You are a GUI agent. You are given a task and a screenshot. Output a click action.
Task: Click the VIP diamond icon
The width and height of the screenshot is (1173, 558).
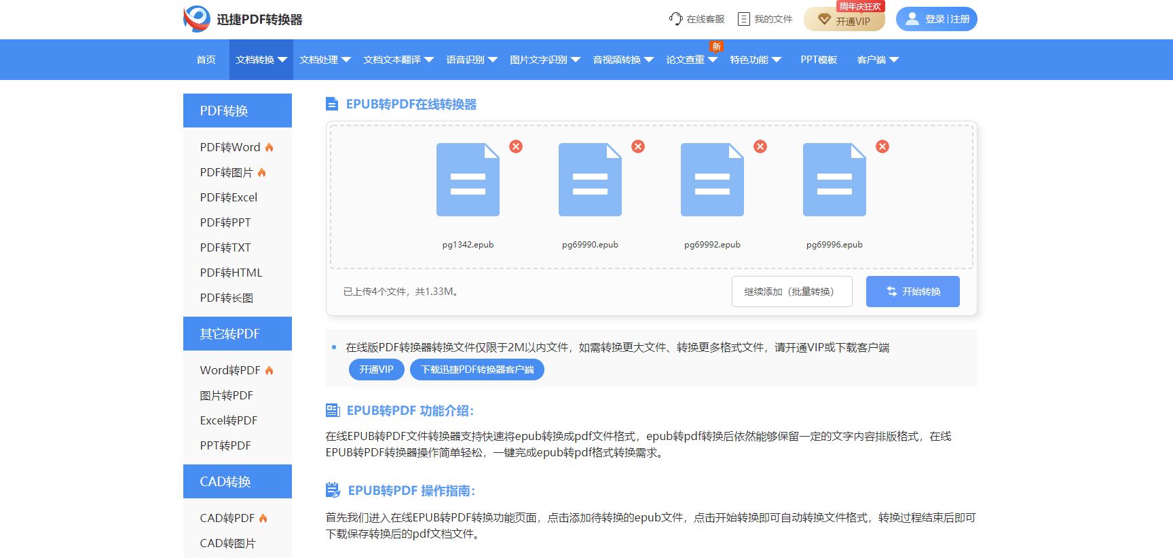click(824, 20)
